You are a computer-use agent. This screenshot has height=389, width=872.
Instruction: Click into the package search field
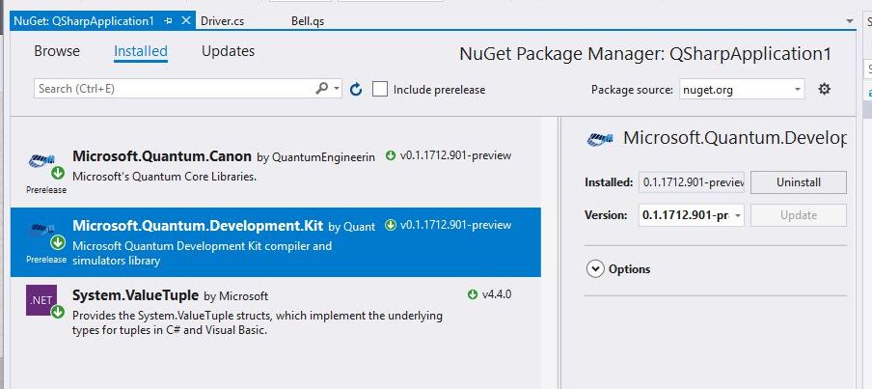pyautogui.click(x=174, y=89)
